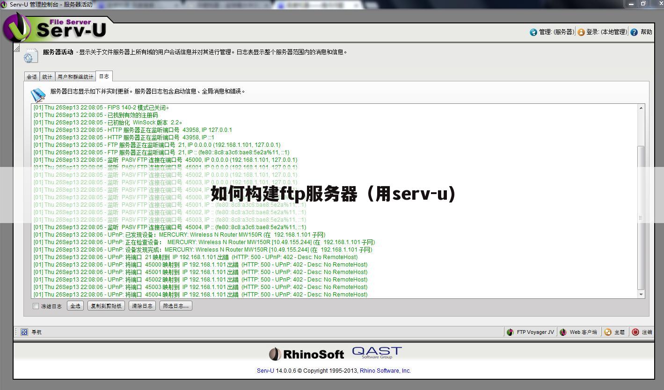Click the log scrollbar down arrow
Viewport: 664px width, 390px height.
pyautogui.click(x=641, y=294)
